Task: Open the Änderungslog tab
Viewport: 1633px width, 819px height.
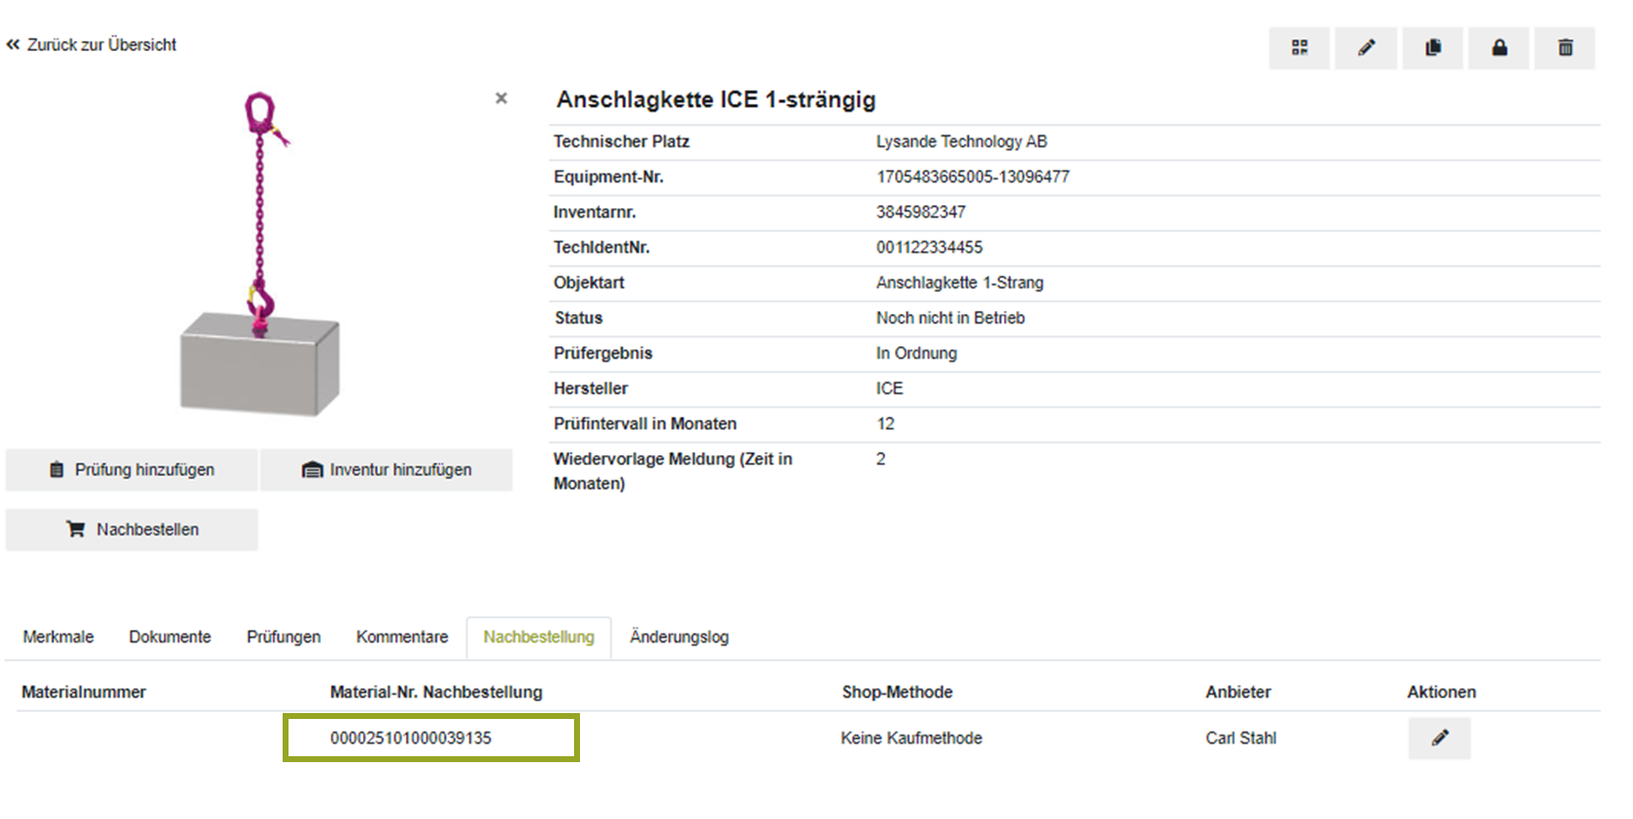Action: point(679,638)
